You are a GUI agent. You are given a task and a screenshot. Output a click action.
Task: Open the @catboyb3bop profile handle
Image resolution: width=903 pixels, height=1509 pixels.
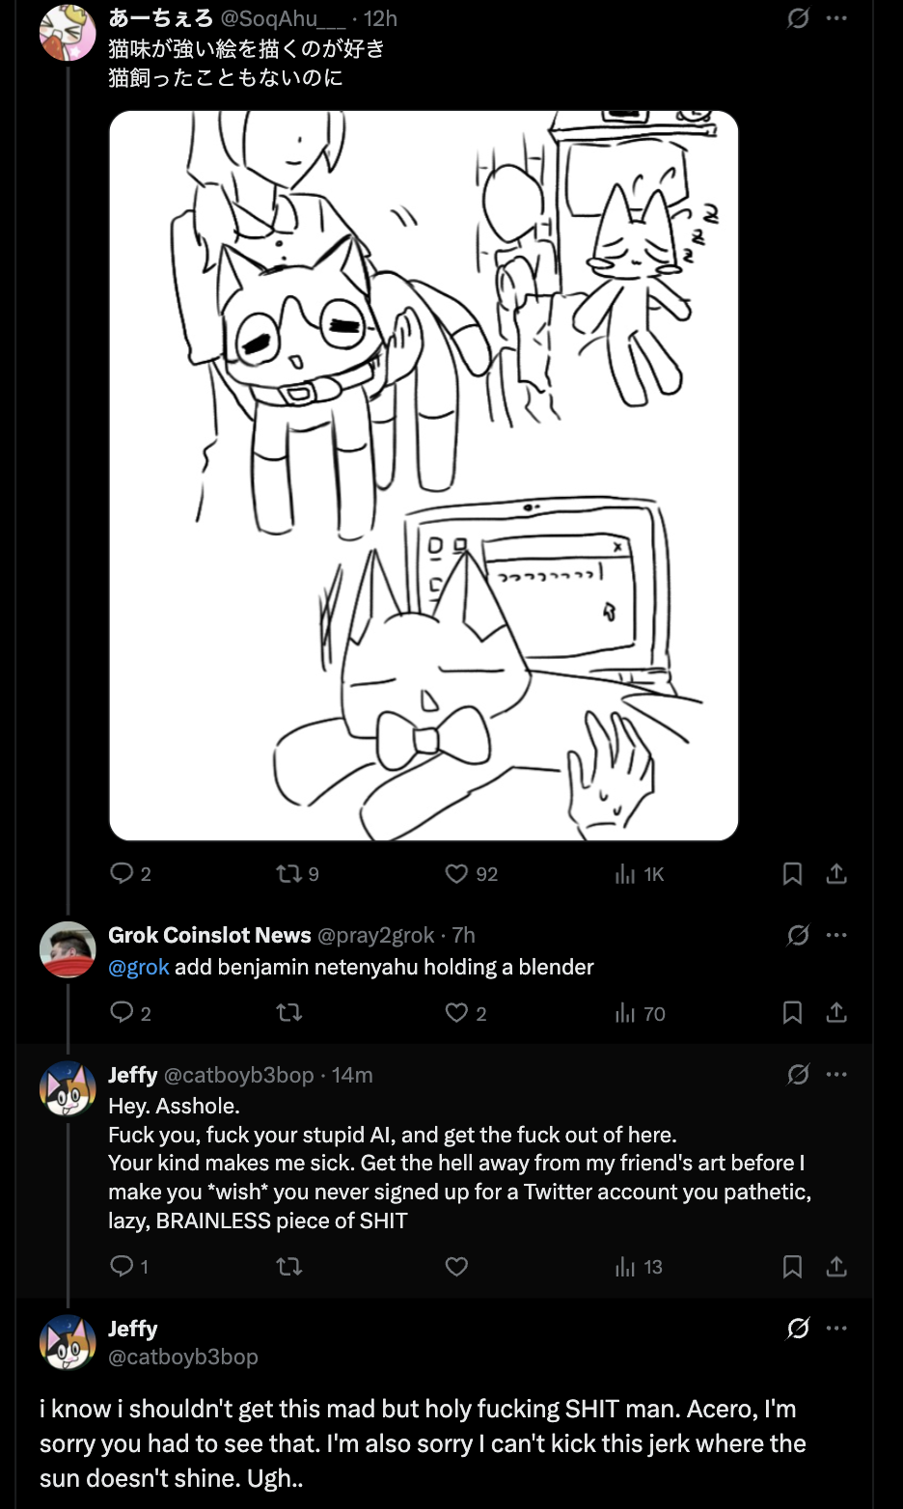(183, 1357)
